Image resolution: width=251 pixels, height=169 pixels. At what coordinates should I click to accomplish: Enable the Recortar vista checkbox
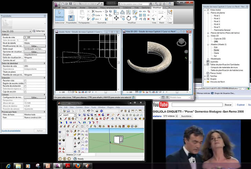25,81
